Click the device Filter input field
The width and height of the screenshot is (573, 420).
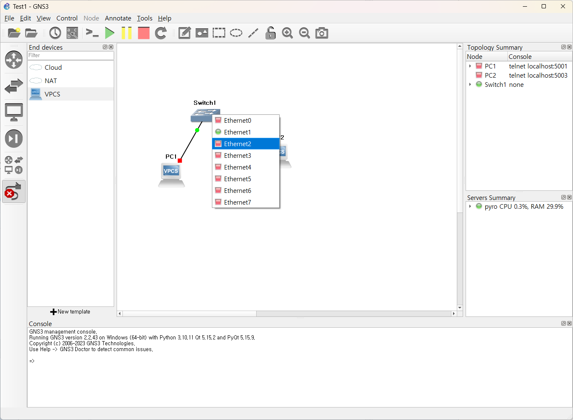point(71,56)
